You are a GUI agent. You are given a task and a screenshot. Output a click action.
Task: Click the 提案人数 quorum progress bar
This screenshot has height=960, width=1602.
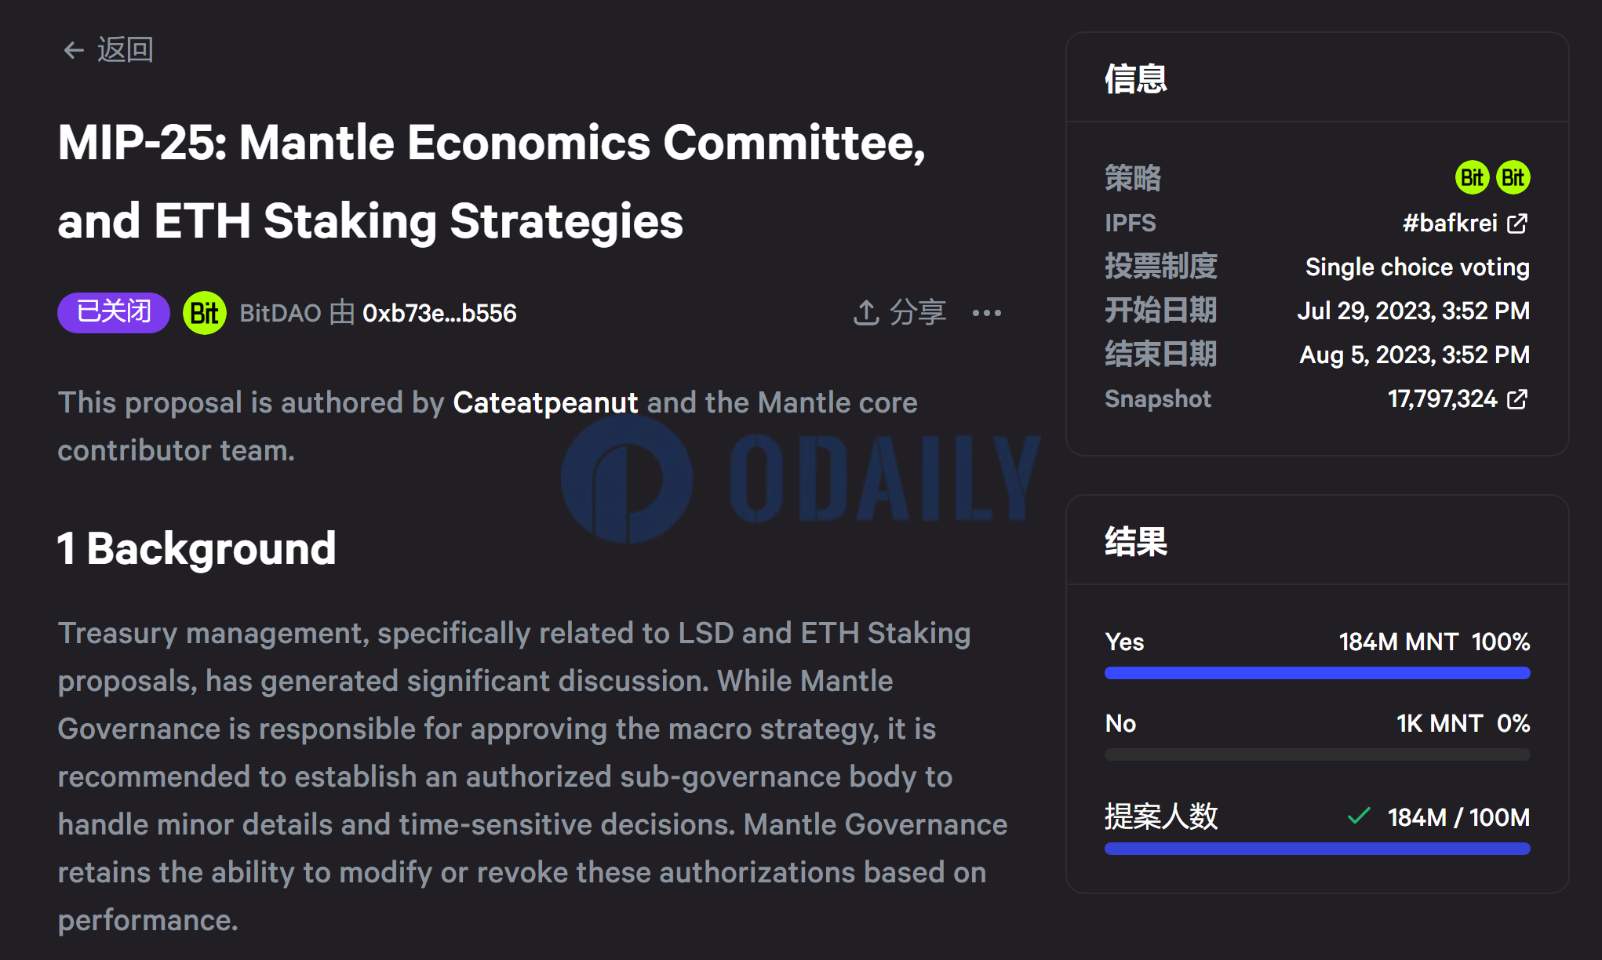(x=1317, y=849)
